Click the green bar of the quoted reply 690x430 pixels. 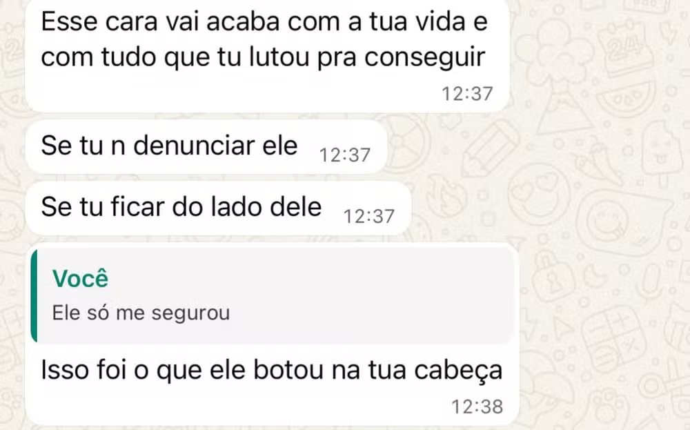(x=34, y=295)
